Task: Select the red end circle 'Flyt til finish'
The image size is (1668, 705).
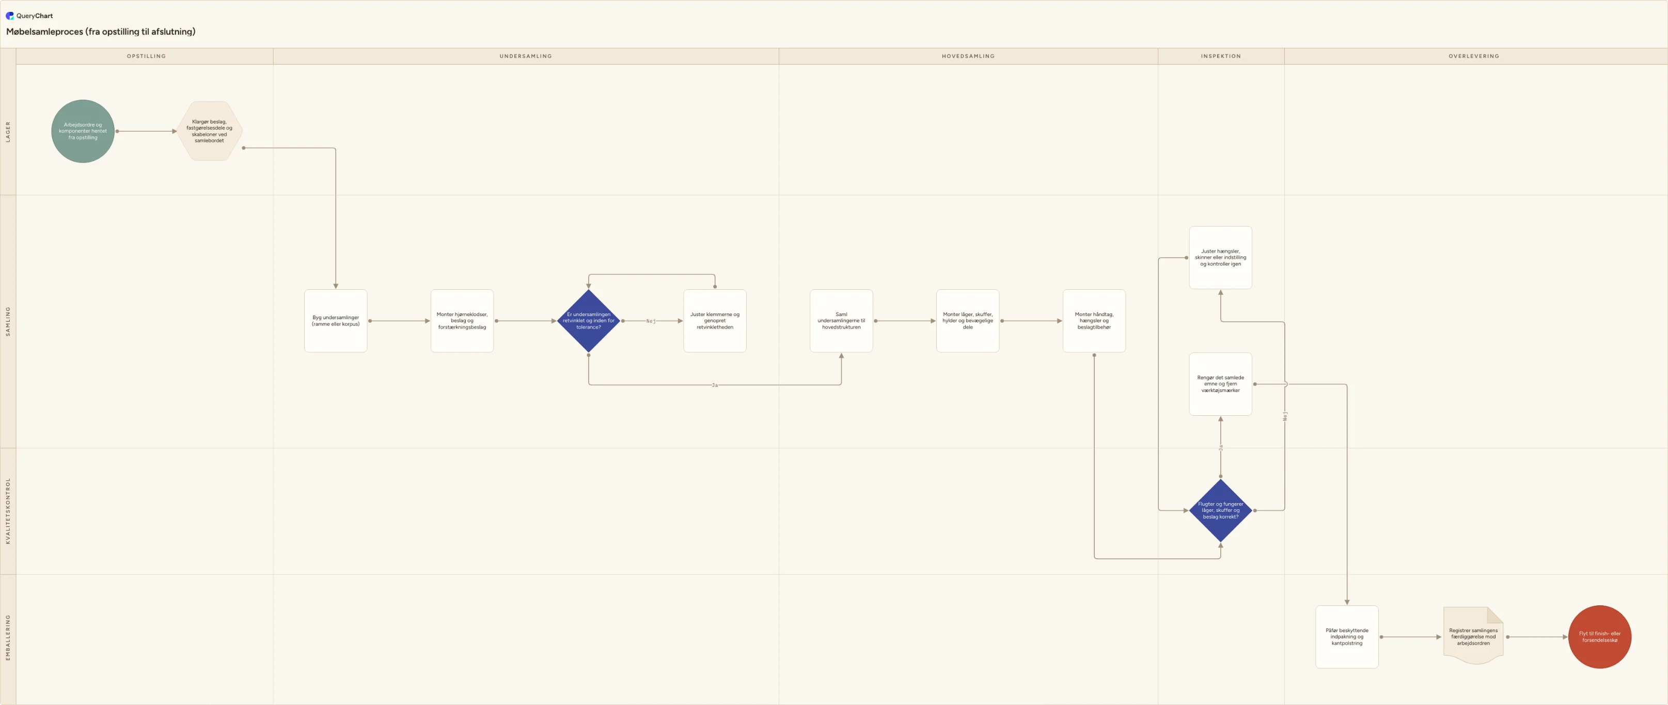Action: point(1599,636)
